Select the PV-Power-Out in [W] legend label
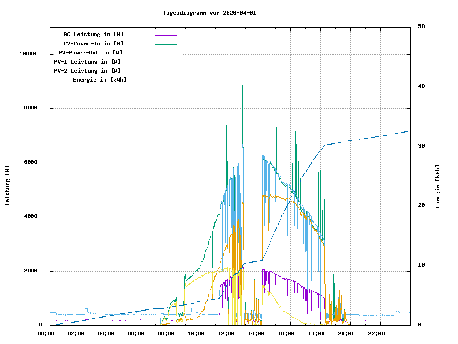458x344 pixels. click(x=90, y=53)
